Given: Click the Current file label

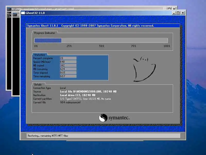Looking at the screenshot, I should pyautogui.click(x=39, y=102).
